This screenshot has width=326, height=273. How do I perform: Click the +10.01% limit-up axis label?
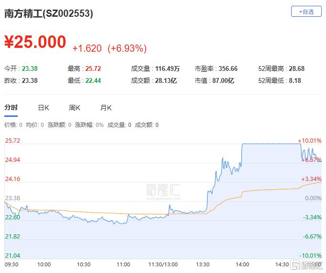310,140
